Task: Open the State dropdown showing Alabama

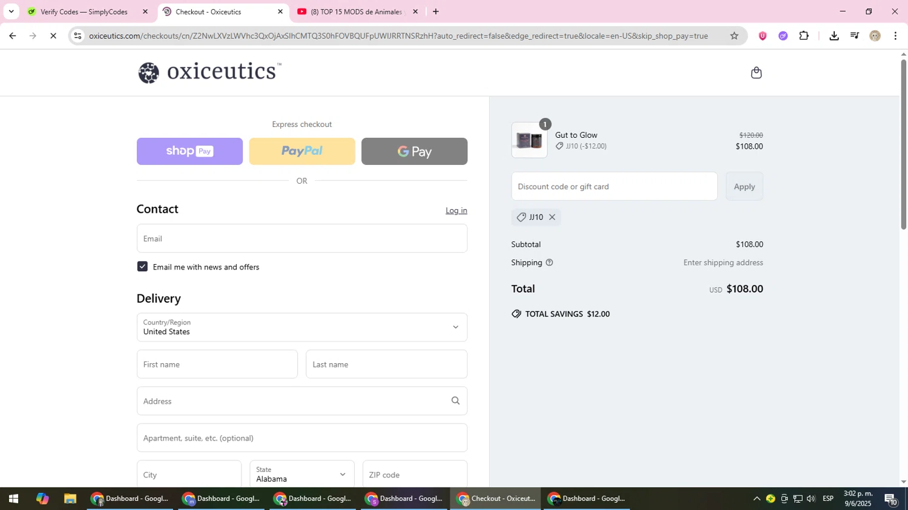Action: (x=302, y=474)
